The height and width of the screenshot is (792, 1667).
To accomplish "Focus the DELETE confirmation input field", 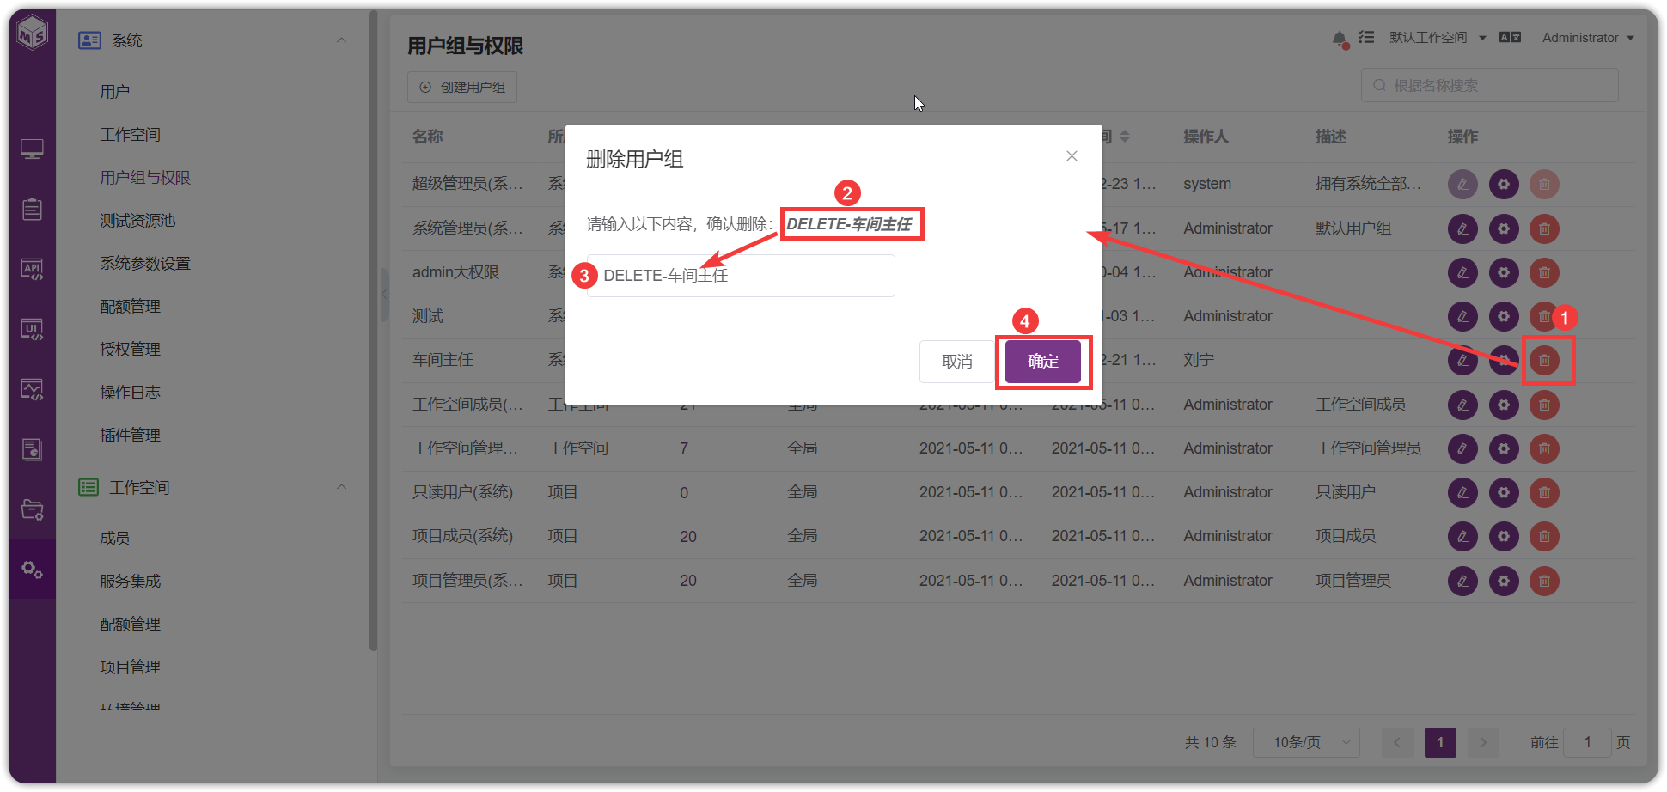I will [741, 276].
